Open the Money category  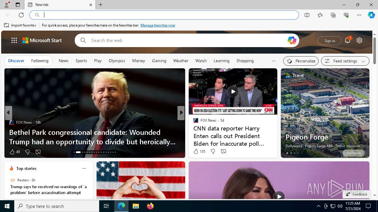(139, 61)
